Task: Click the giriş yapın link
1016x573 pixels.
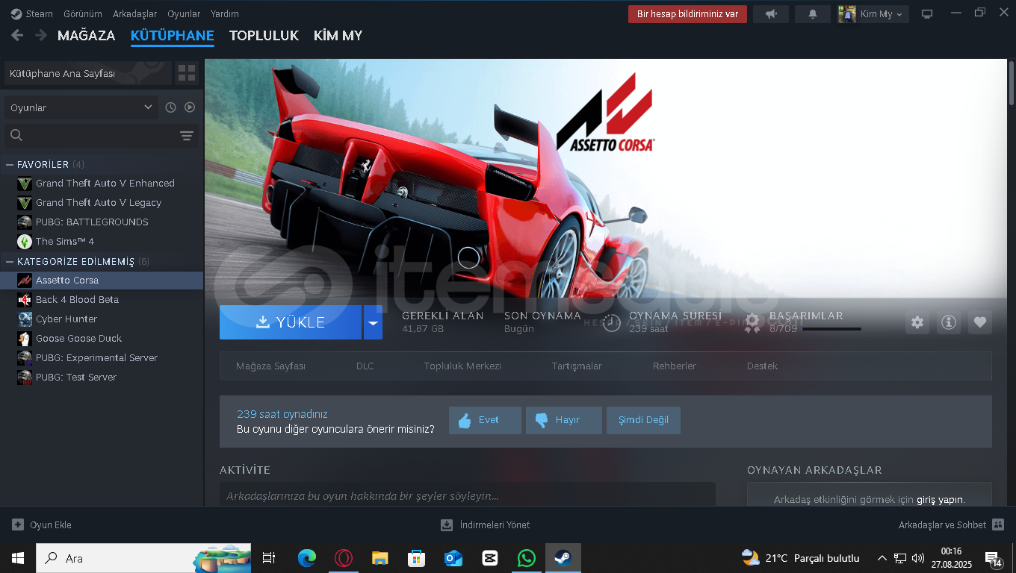Action: [x=941, y=500]
